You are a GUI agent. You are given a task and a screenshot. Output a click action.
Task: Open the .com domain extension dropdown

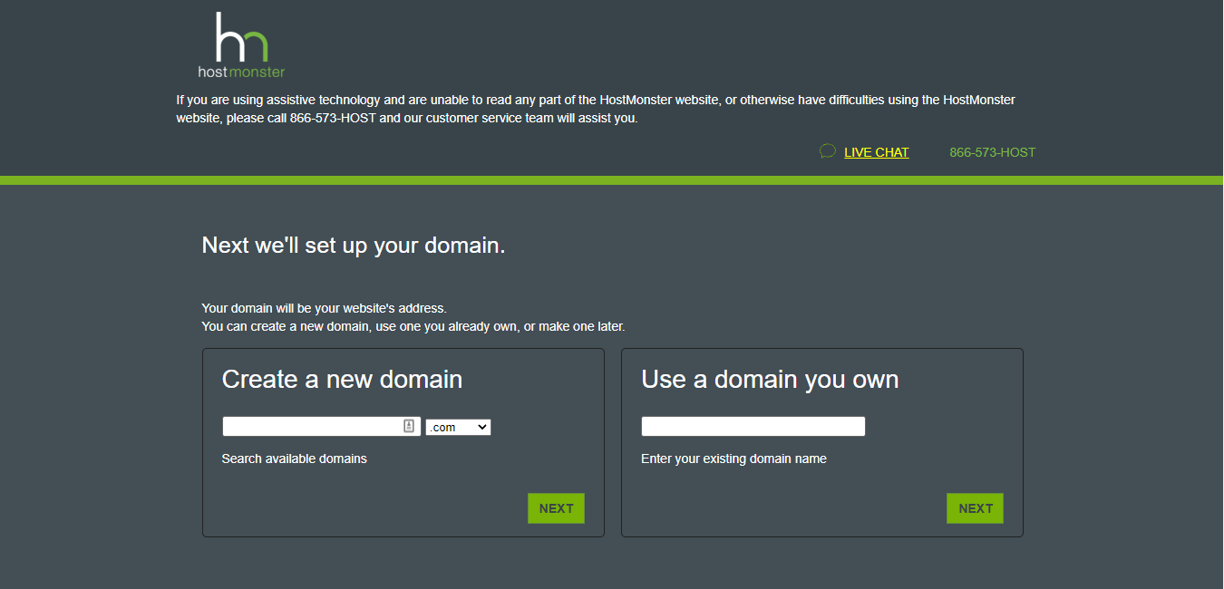pyautogui.click(x=458, y=427)
